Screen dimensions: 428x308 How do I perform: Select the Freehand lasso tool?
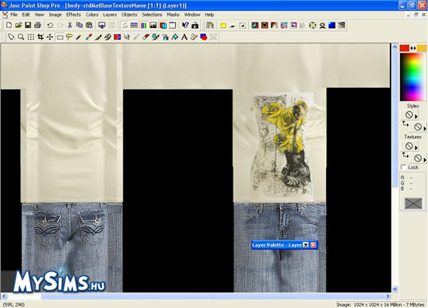[69, 37]
